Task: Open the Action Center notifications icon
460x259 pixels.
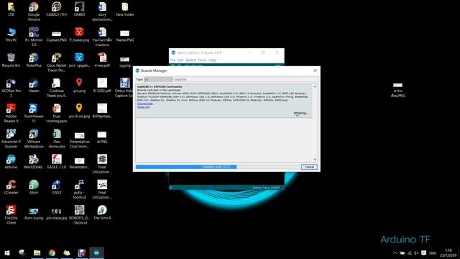Action: click(423, 253)
